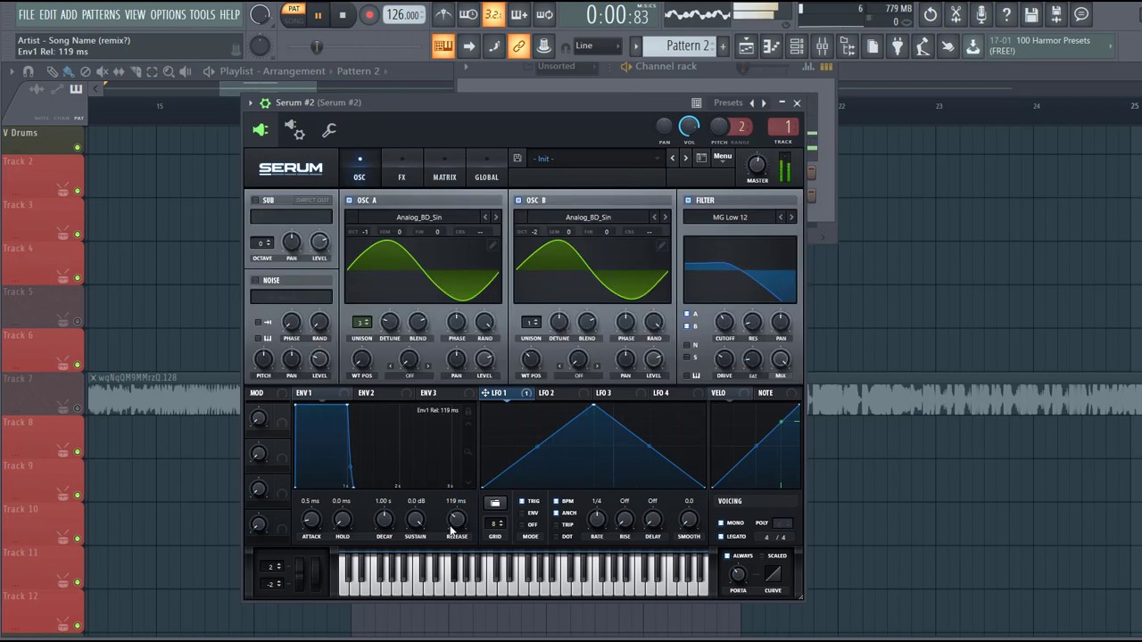1142x642 pixels.
Task: Click the Serum detached plug icon
Action: click(260, 130)
